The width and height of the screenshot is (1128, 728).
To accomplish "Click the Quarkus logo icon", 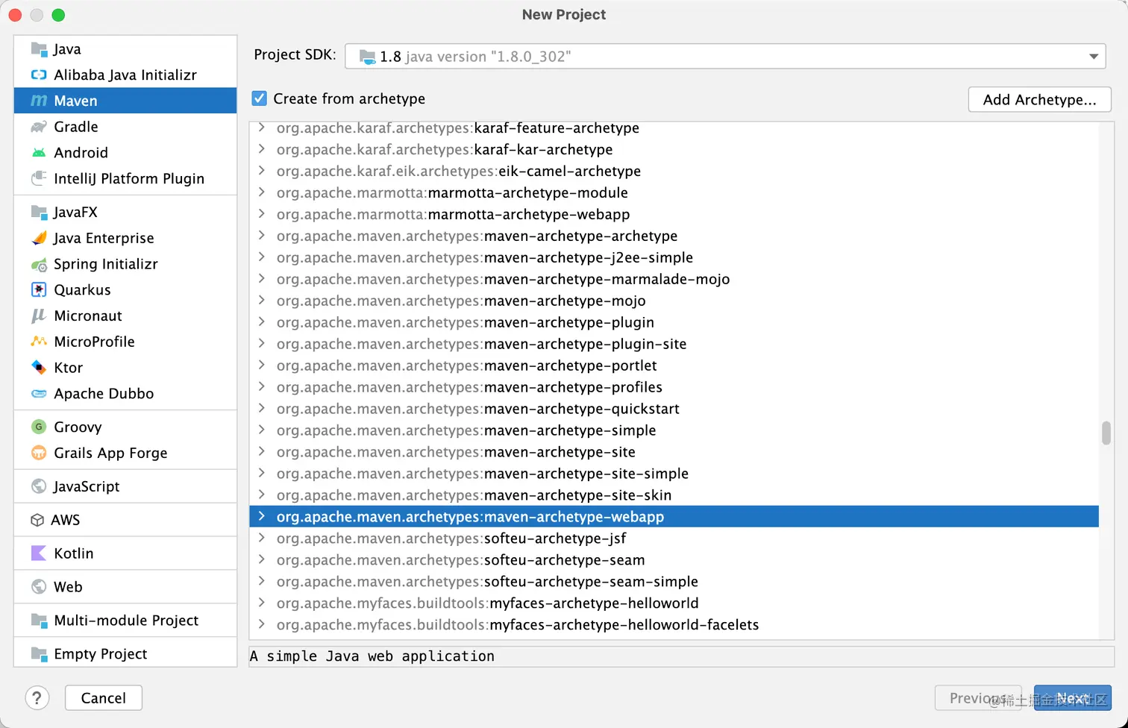I will [x=39, y=290].
